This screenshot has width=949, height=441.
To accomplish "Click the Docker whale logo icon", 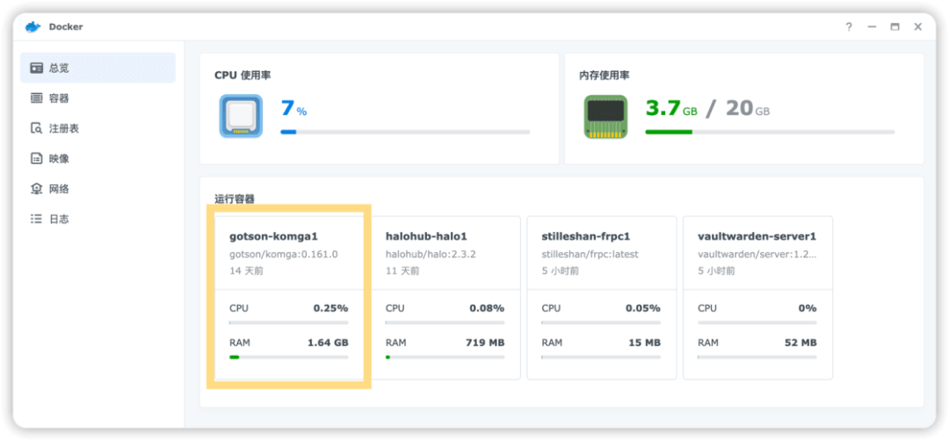I will point(33,26).
